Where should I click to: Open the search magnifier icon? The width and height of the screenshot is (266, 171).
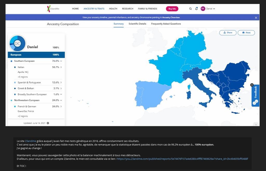190,9
